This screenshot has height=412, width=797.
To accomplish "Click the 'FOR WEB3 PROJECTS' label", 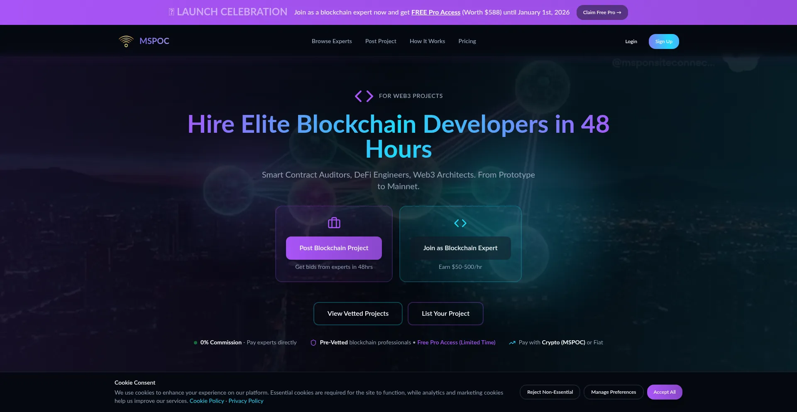I will (411, 96).
